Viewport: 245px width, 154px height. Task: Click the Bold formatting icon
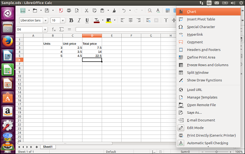[71, 20]
